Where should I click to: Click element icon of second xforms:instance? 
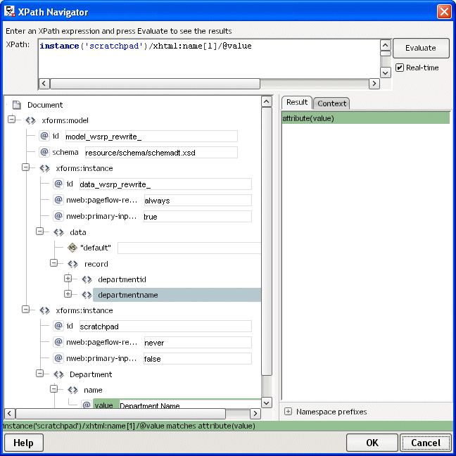[x=44, y=310]
